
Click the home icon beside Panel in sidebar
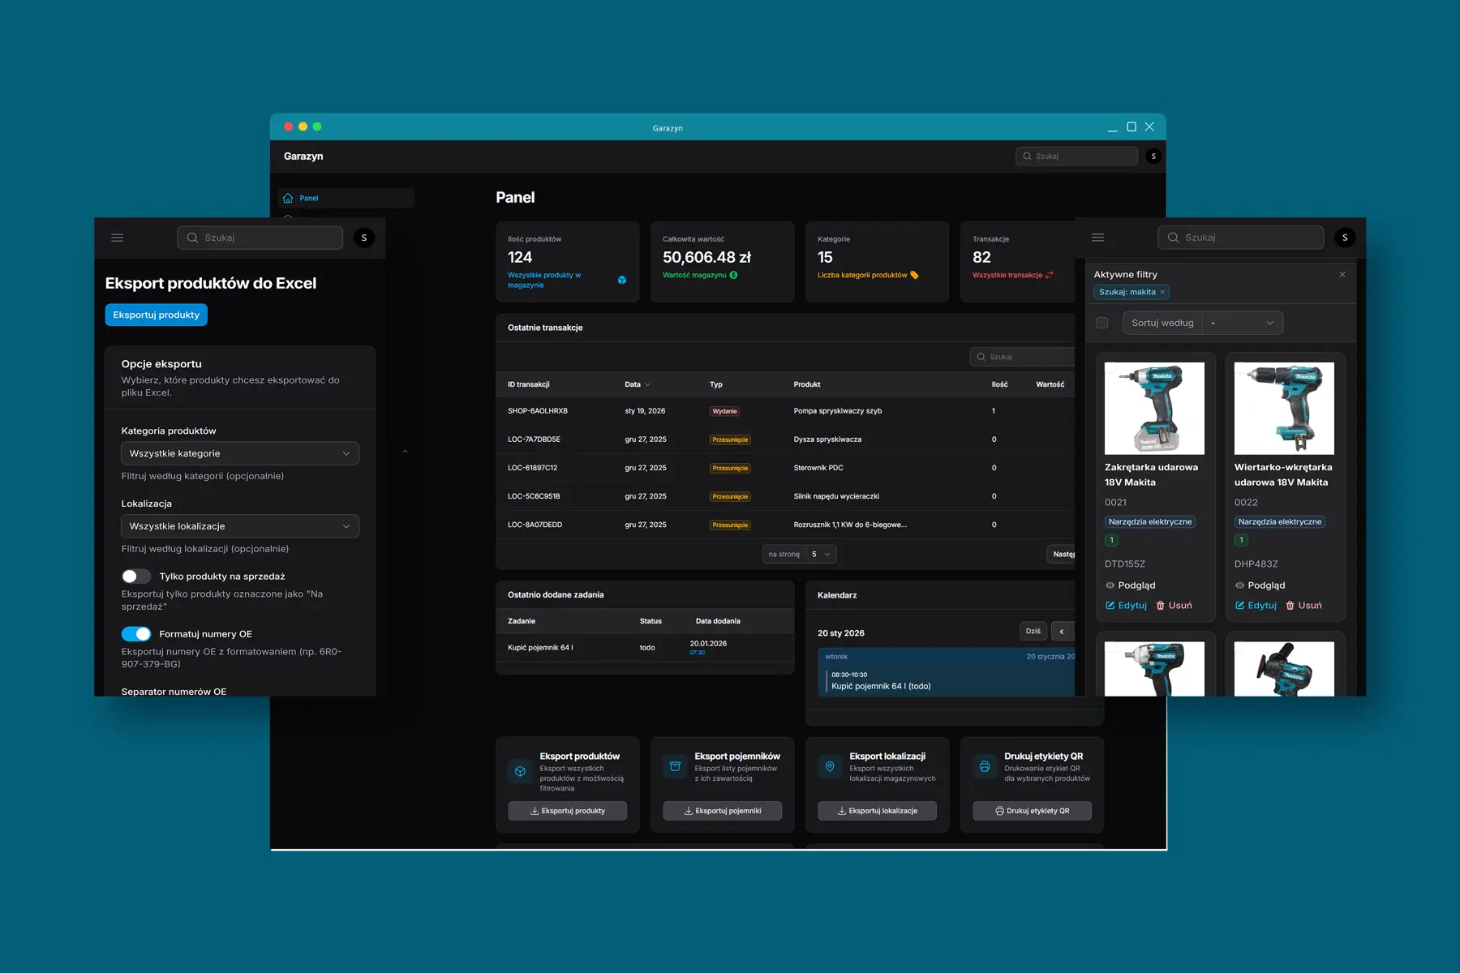pos(287,197)
